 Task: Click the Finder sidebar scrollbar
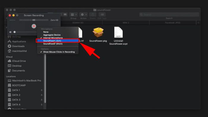45,78
